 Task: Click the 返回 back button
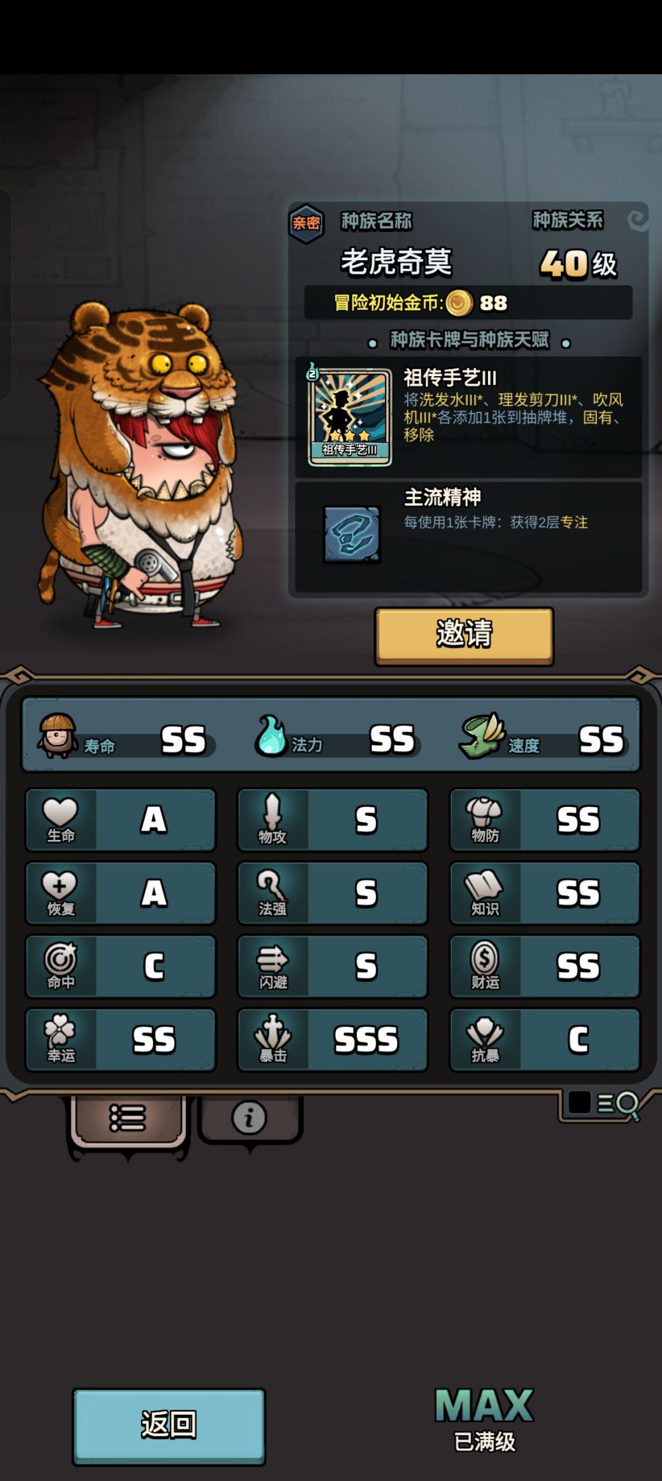click(169, 1426)
